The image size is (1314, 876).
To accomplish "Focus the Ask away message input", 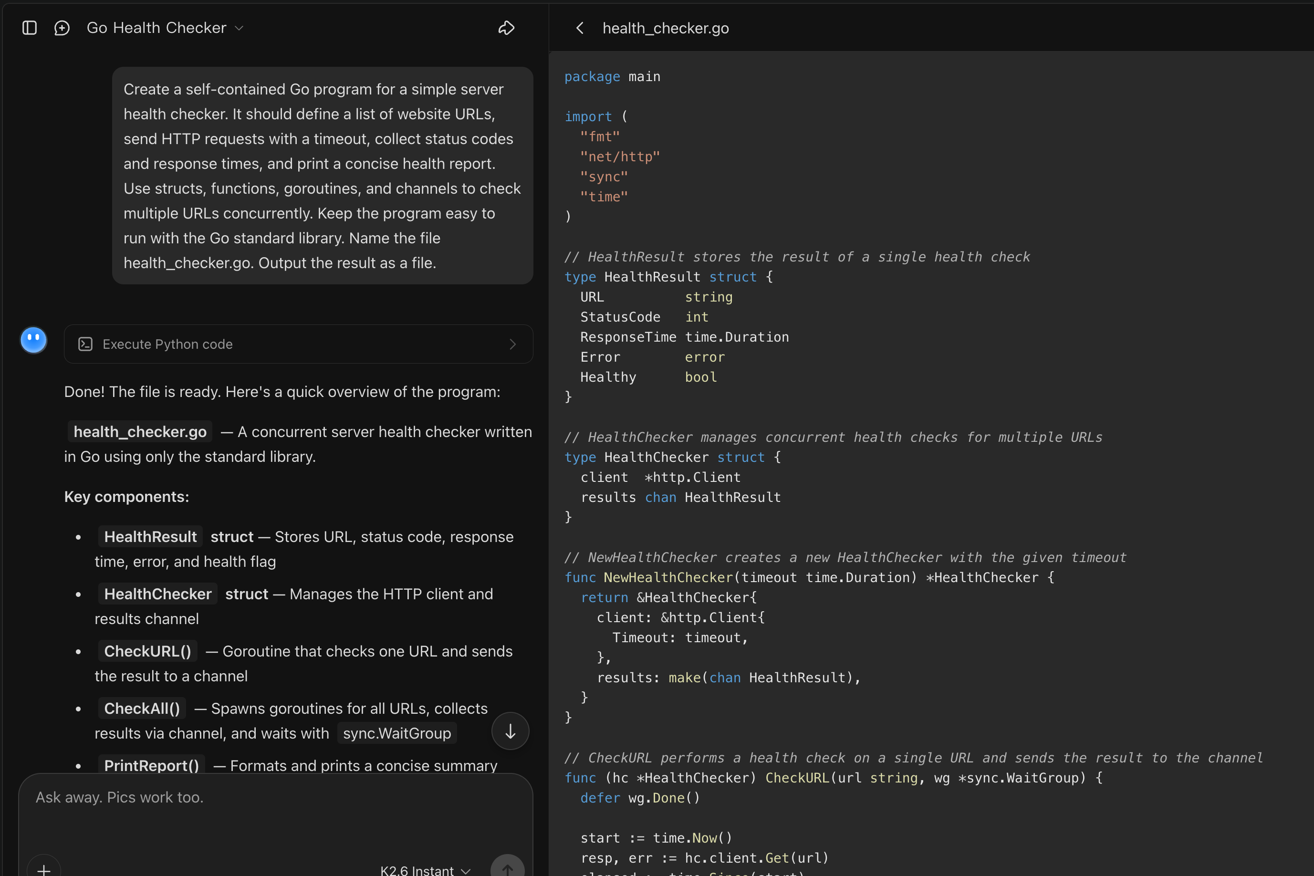I will (x=275, y=797).
